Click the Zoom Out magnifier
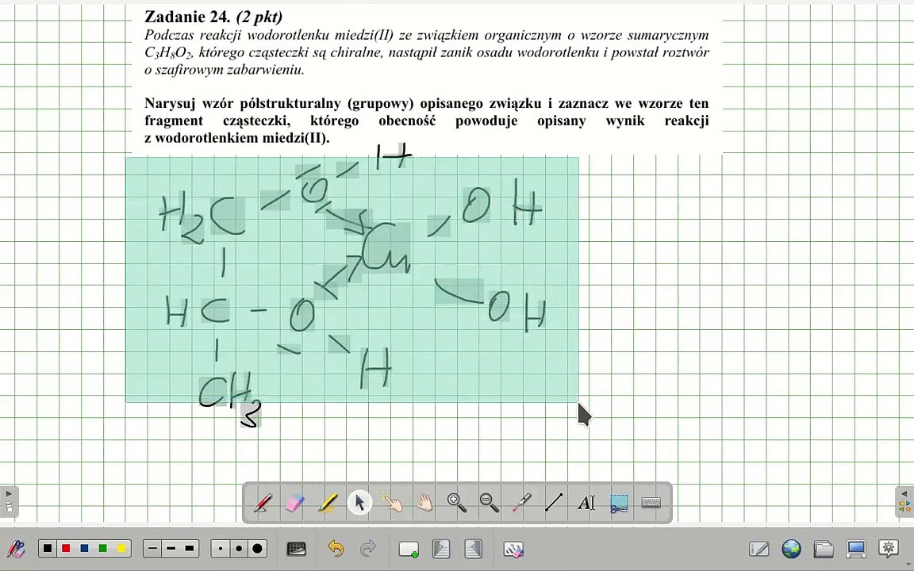 coord(489,503)
